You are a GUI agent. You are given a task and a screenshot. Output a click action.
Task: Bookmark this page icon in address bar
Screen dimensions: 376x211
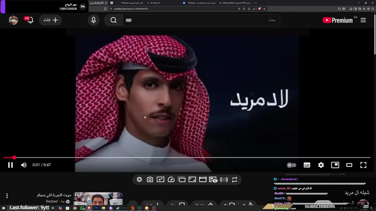105,9
